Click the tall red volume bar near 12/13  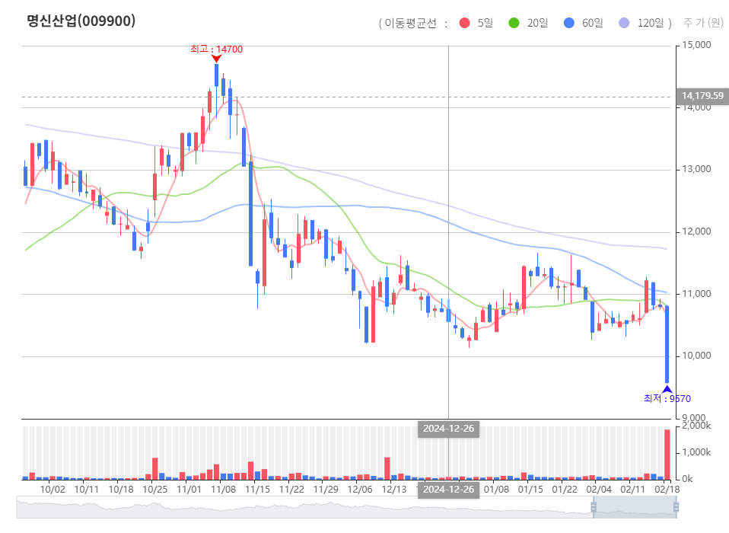[x=387, y=468]
